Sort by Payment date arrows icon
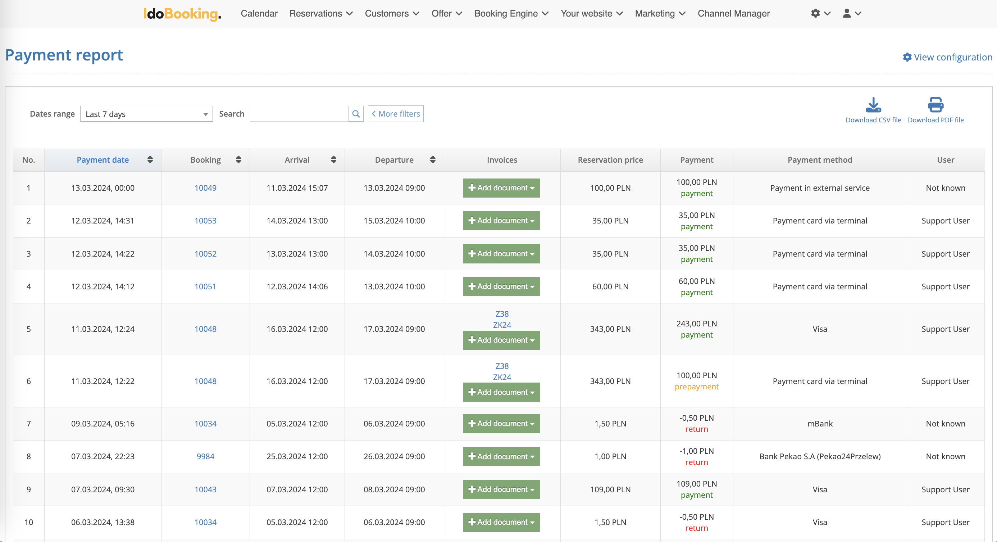 150,160
